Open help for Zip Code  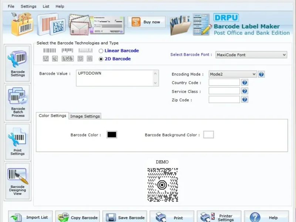tap(245, 100)
